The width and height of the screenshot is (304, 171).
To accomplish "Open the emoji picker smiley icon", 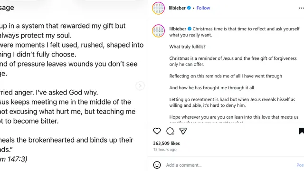I will point(157,165).
